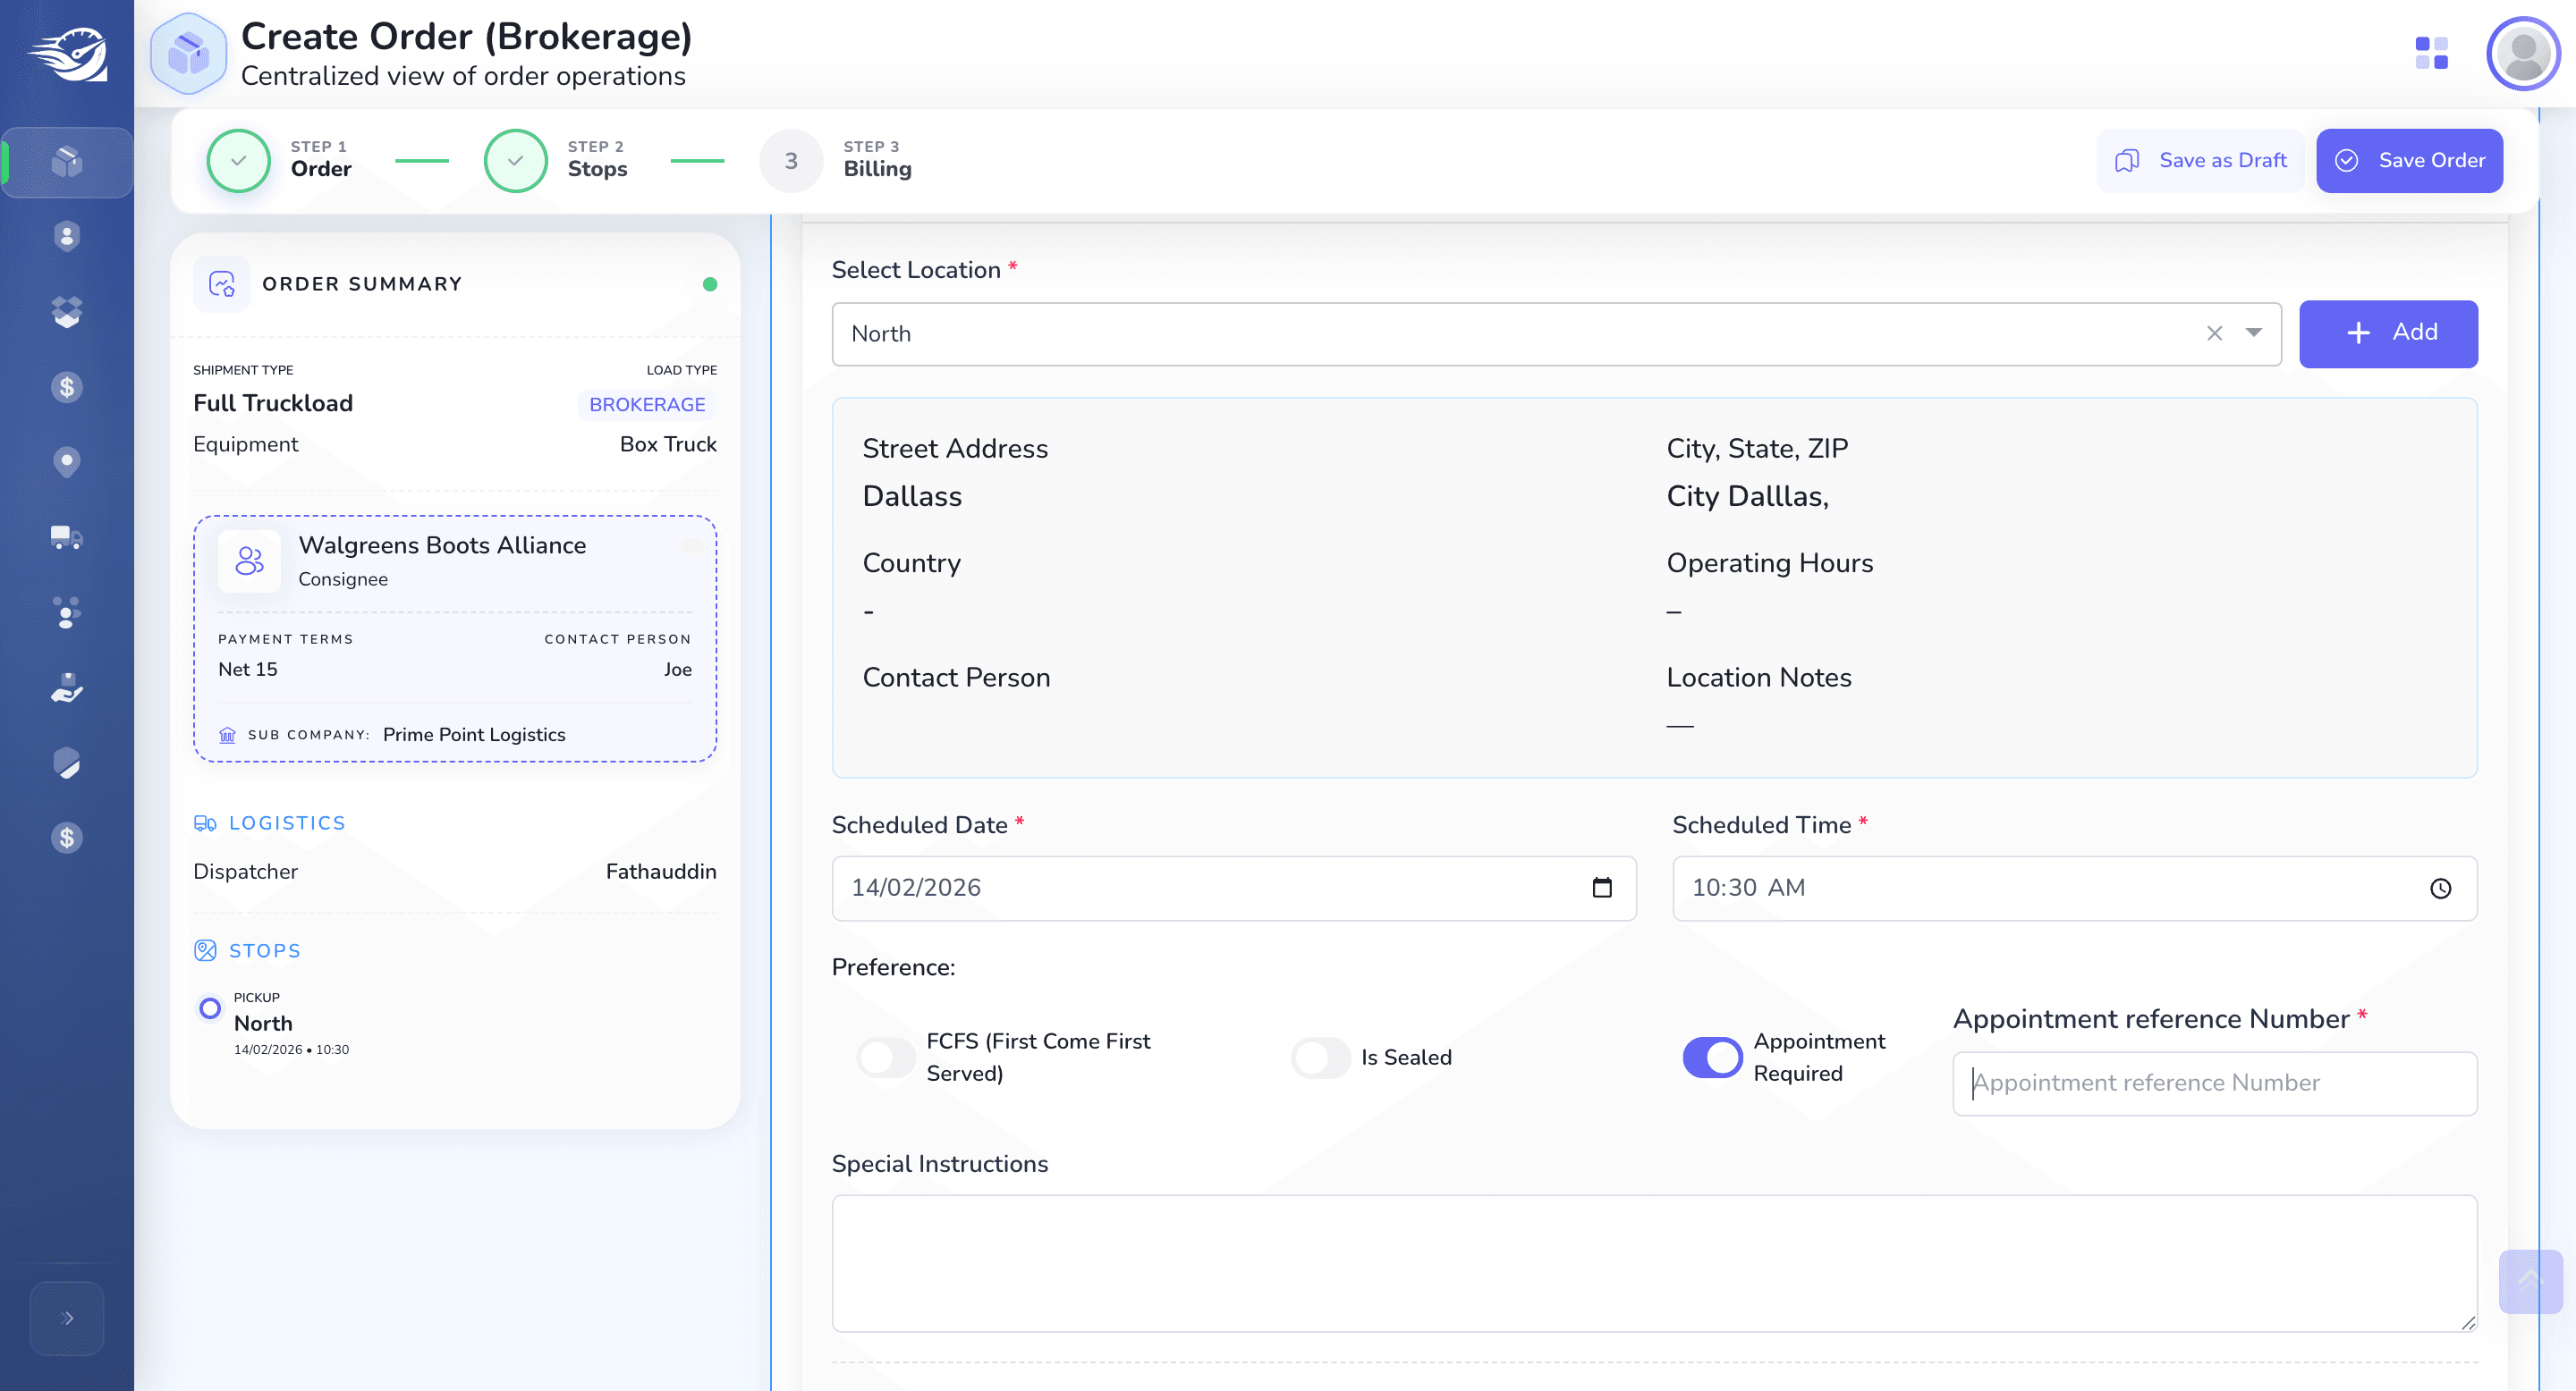Click Save as Draft
Screen dimensions: 2576x1391
pyautogui.click(x=2200, y=160)
